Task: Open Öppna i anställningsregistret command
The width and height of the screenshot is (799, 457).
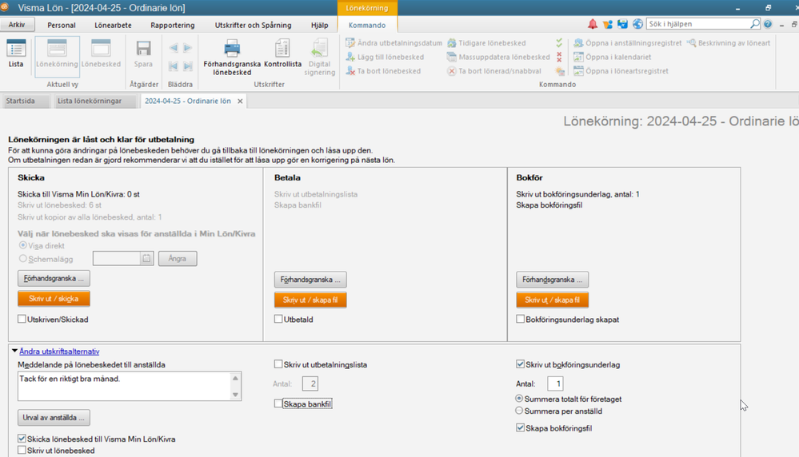Action: (628, 43)
